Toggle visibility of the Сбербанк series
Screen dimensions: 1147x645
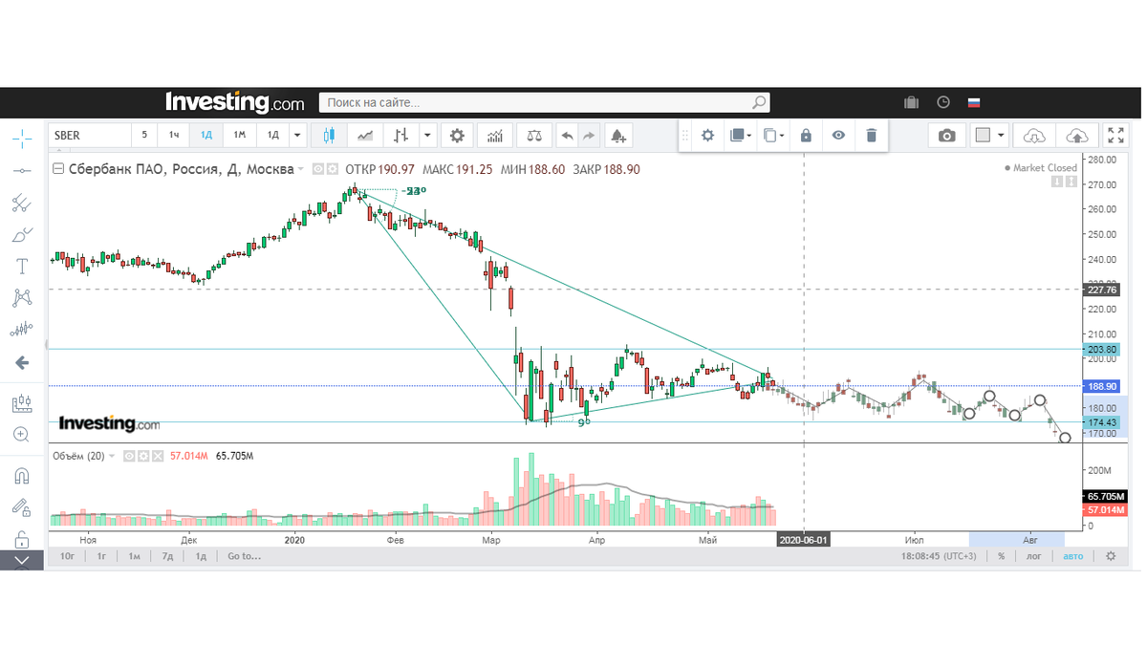tap(318, 169)
